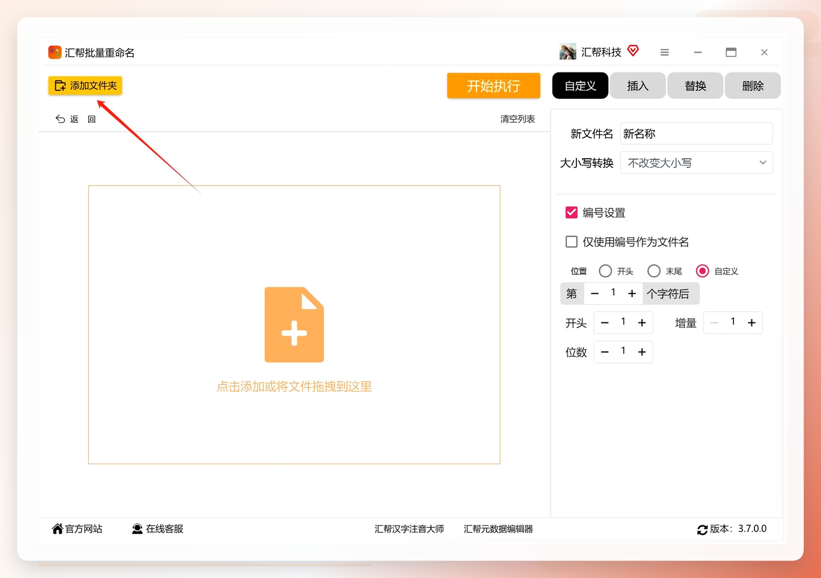Click the orange 开始执行 button
Screen dimensions: 821x578
[493, 86]
